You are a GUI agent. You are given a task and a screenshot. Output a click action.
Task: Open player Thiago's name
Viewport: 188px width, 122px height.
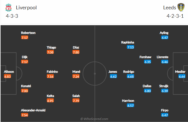coord(51,47)
